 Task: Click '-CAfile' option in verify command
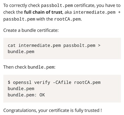coord(62,82)
